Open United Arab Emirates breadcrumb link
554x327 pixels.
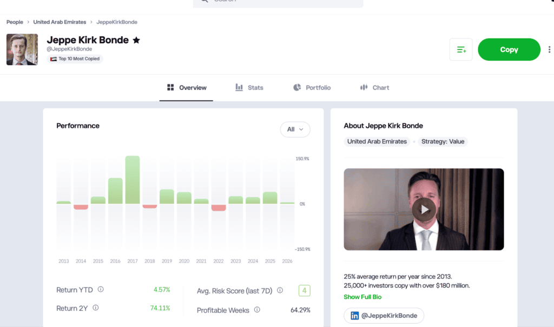(60, 22)
